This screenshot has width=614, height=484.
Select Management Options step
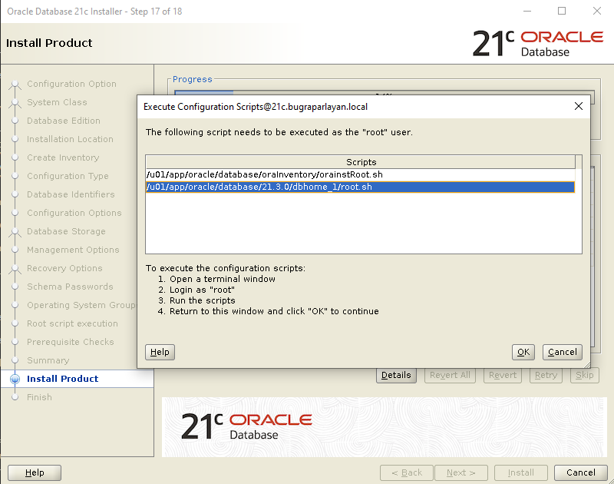pyautogui.click(x=73, y=250)
